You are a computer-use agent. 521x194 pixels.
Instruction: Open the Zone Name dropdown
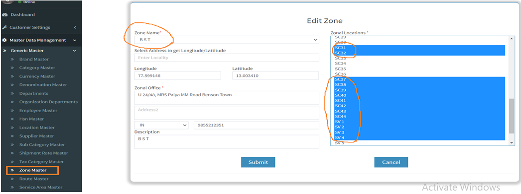[227, 40]
